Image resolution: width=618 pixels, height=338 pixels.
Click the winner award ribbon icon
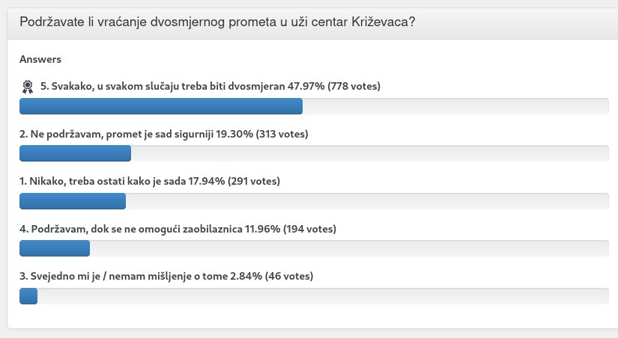pos(28,87)
